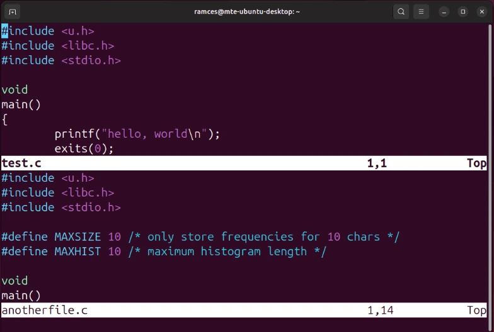The width and height of the screenshot is (494, 332).
Task: Click the test.c status line filename
Action: (21, 163)
